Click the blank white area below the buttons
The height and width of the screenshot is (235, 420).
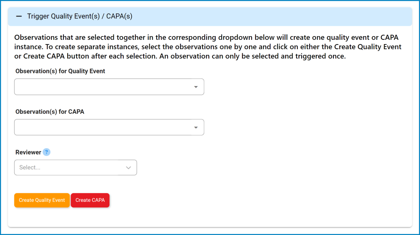(x=210, y=217)
